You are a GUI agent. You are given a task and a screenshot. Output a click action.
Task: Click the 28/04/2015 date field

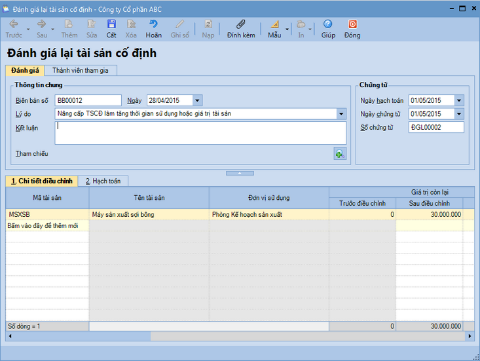coord(170,100)
